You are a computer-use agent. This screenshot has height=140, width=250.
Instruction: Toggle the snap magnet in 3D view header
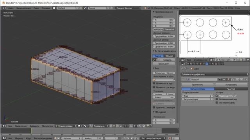131,126
